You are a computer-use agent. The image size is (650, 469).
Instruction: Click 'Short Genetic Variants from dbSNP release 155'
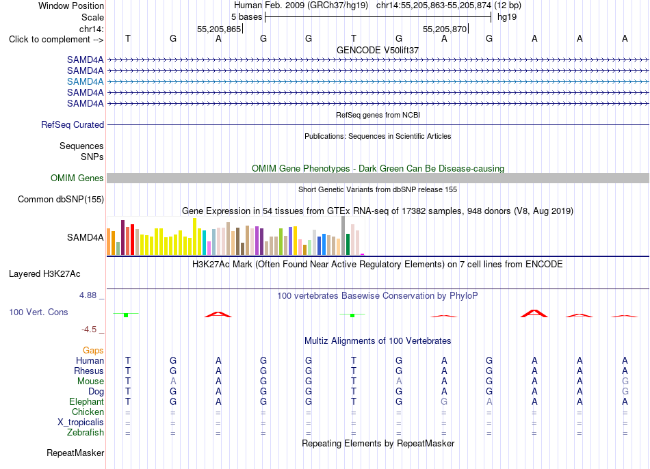click(378, 189)
